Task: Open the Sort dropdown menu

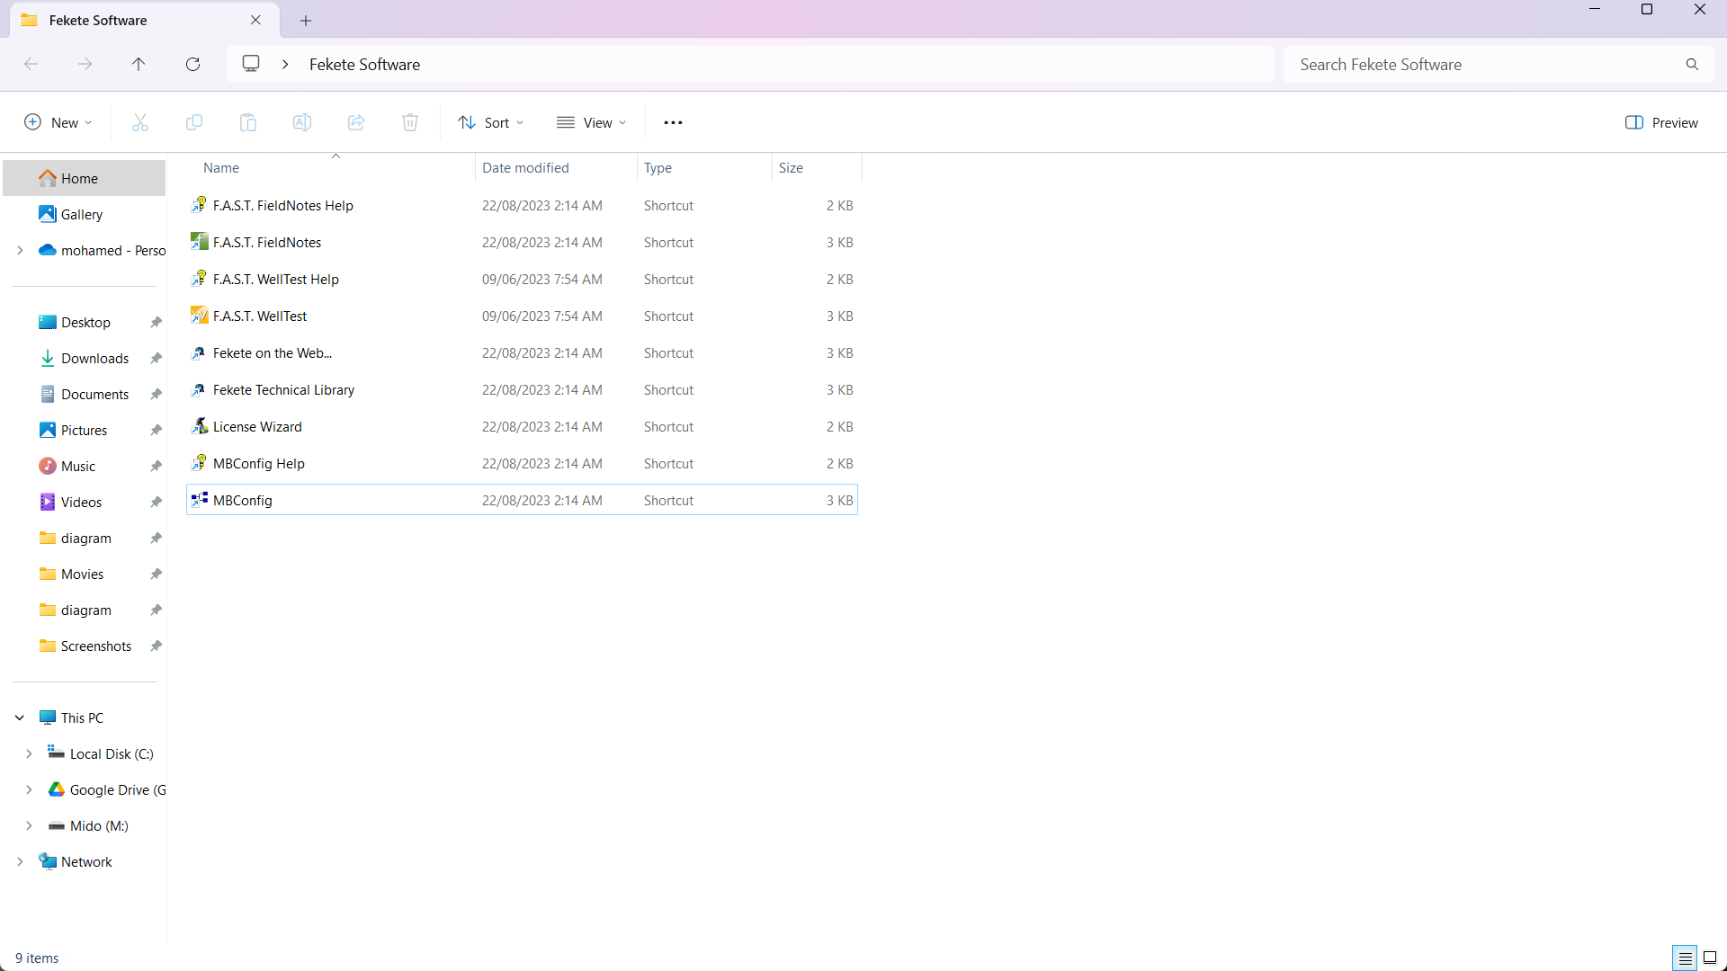Action: coord(490,122)
